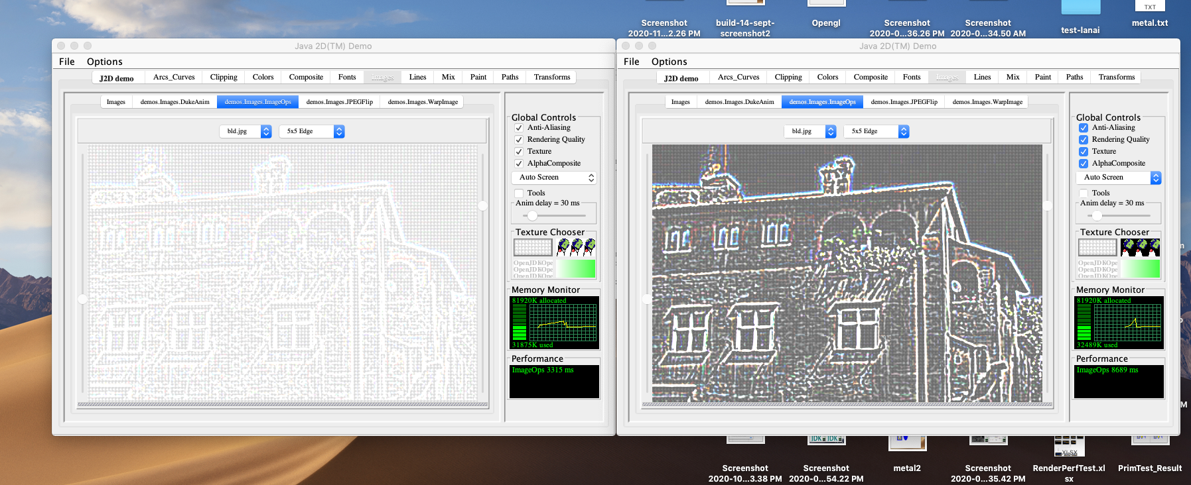Open the bld.jpg image dropdown in left window
The image size is (1191, 485).
click(x=245, y=131)
